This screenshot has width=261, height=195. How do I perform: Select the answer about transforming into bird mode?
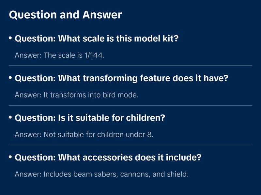pyautogui.click(x=77, y=95)
